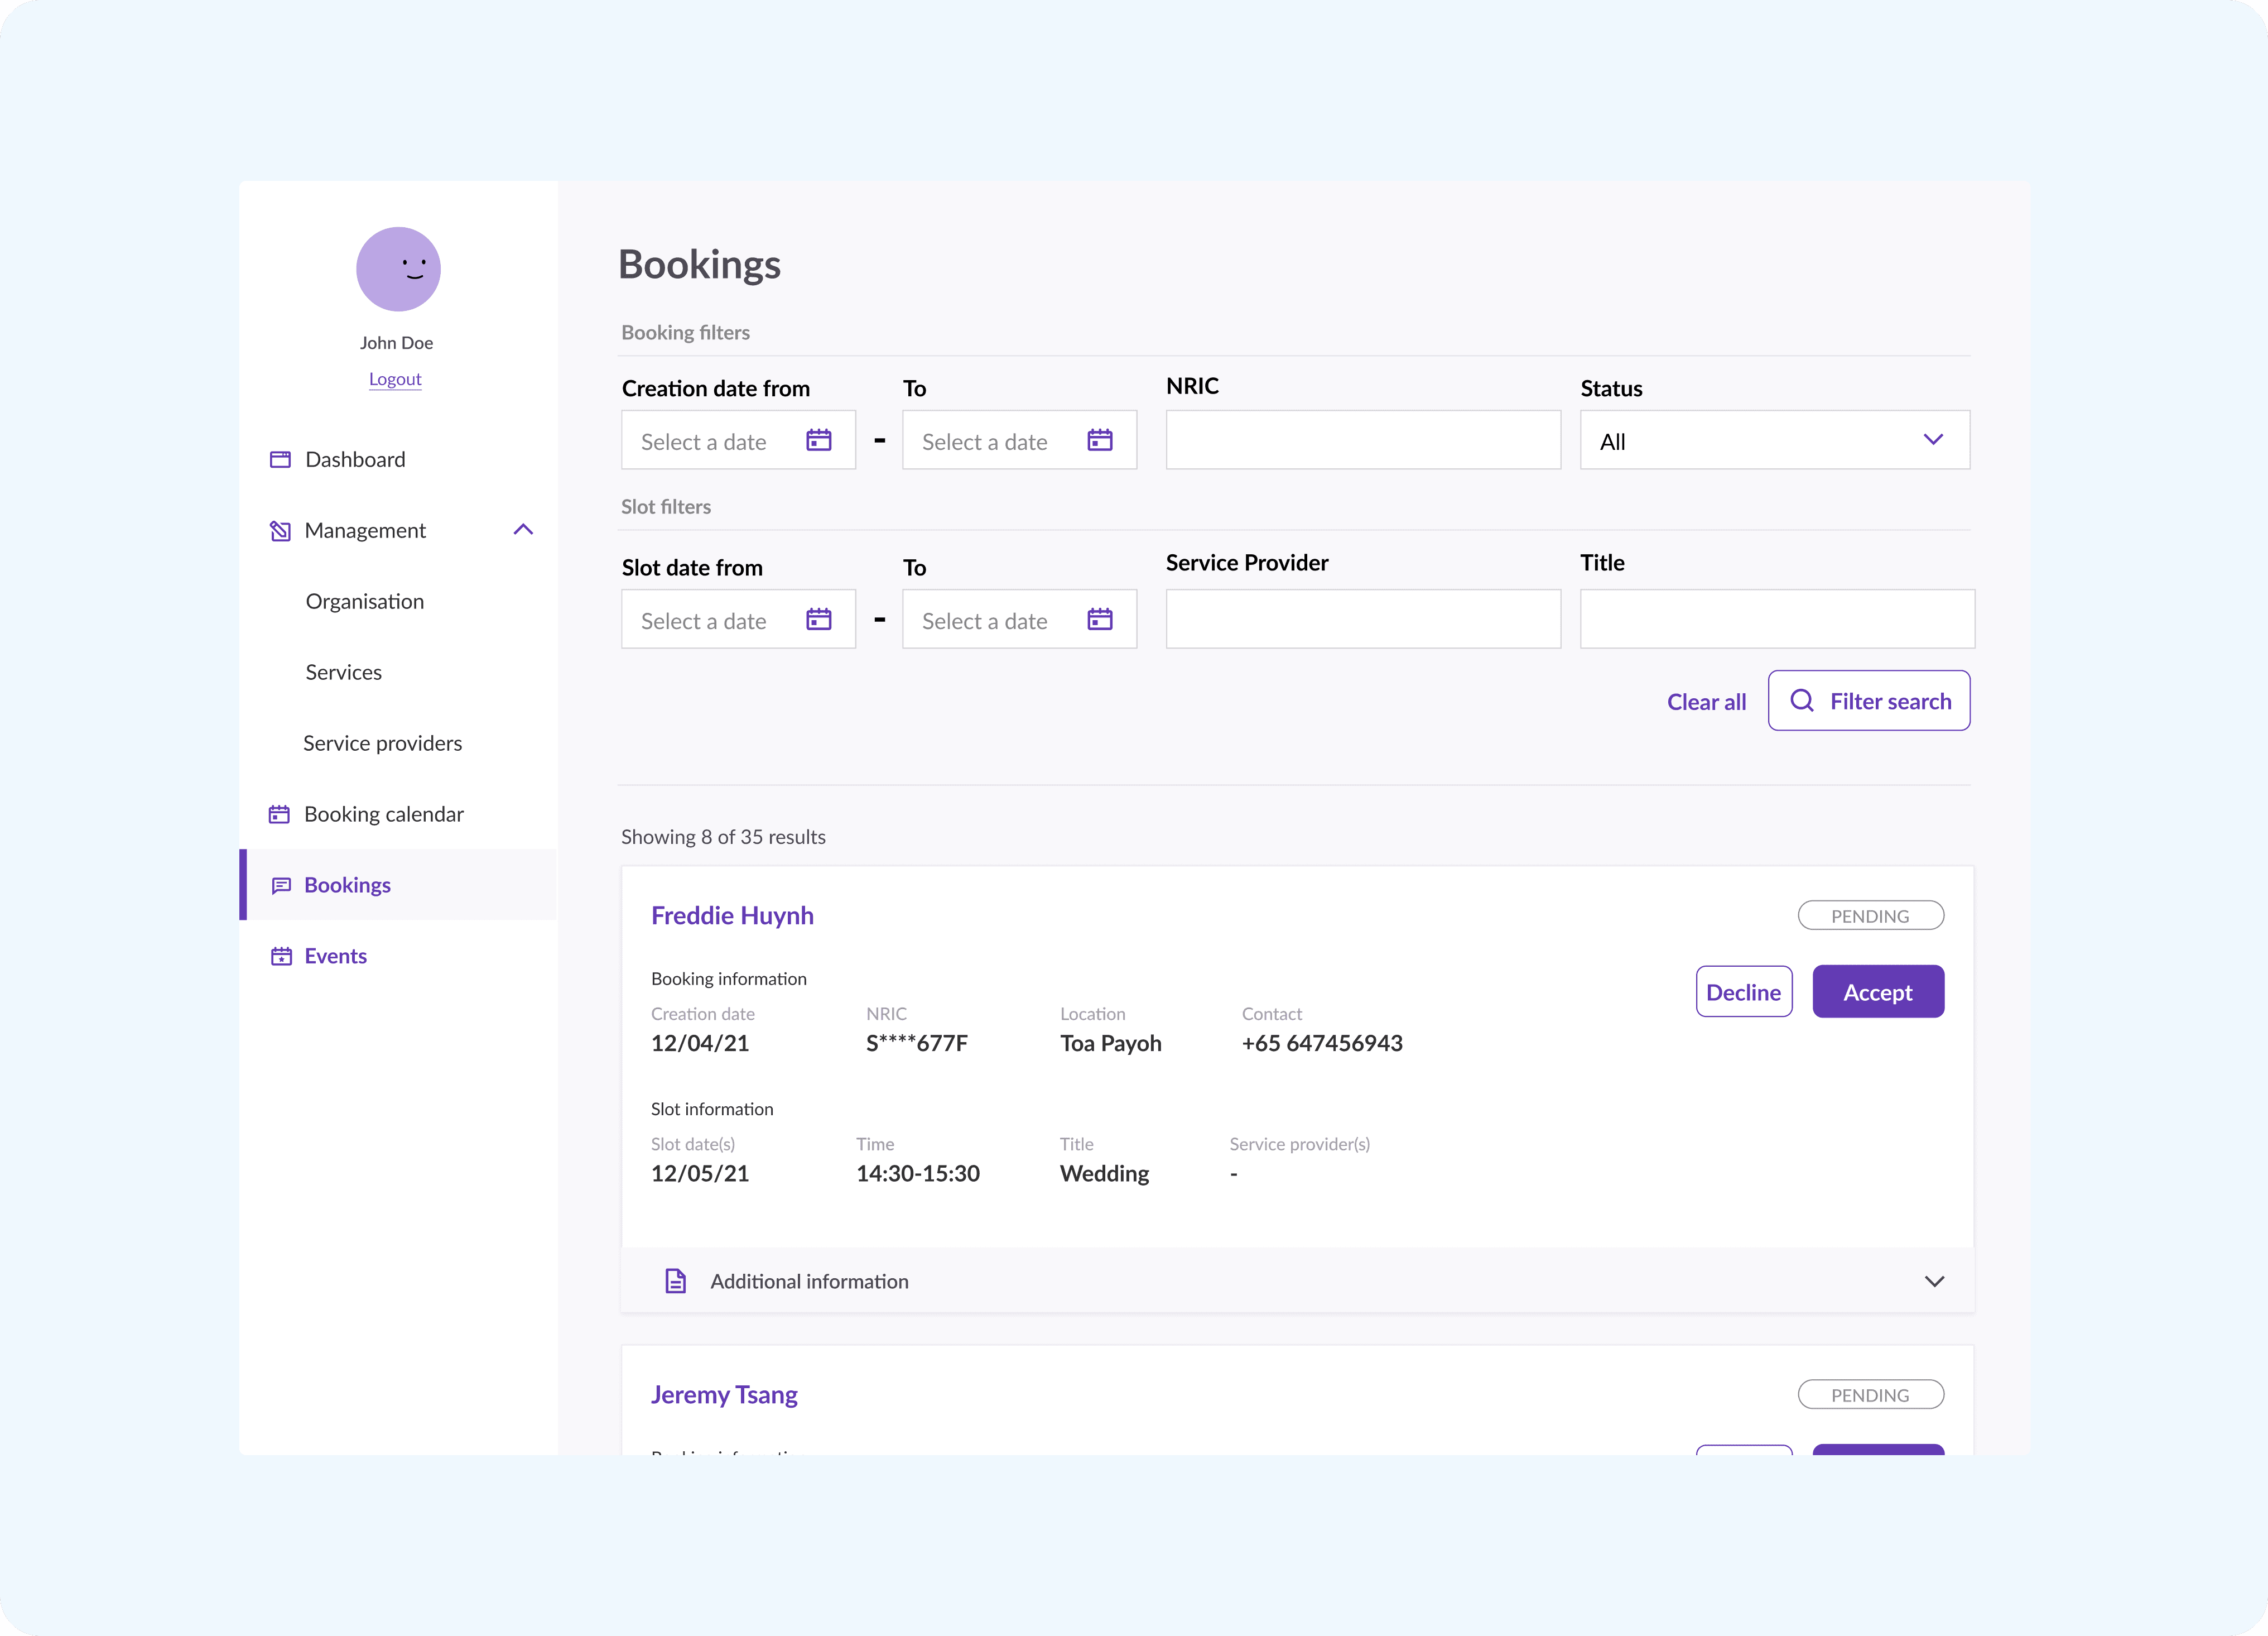Image resolution: width=2268 pixels, height=1636 pixels.
Task: Click into the NRIC input field
Action: pos(1362,440)
